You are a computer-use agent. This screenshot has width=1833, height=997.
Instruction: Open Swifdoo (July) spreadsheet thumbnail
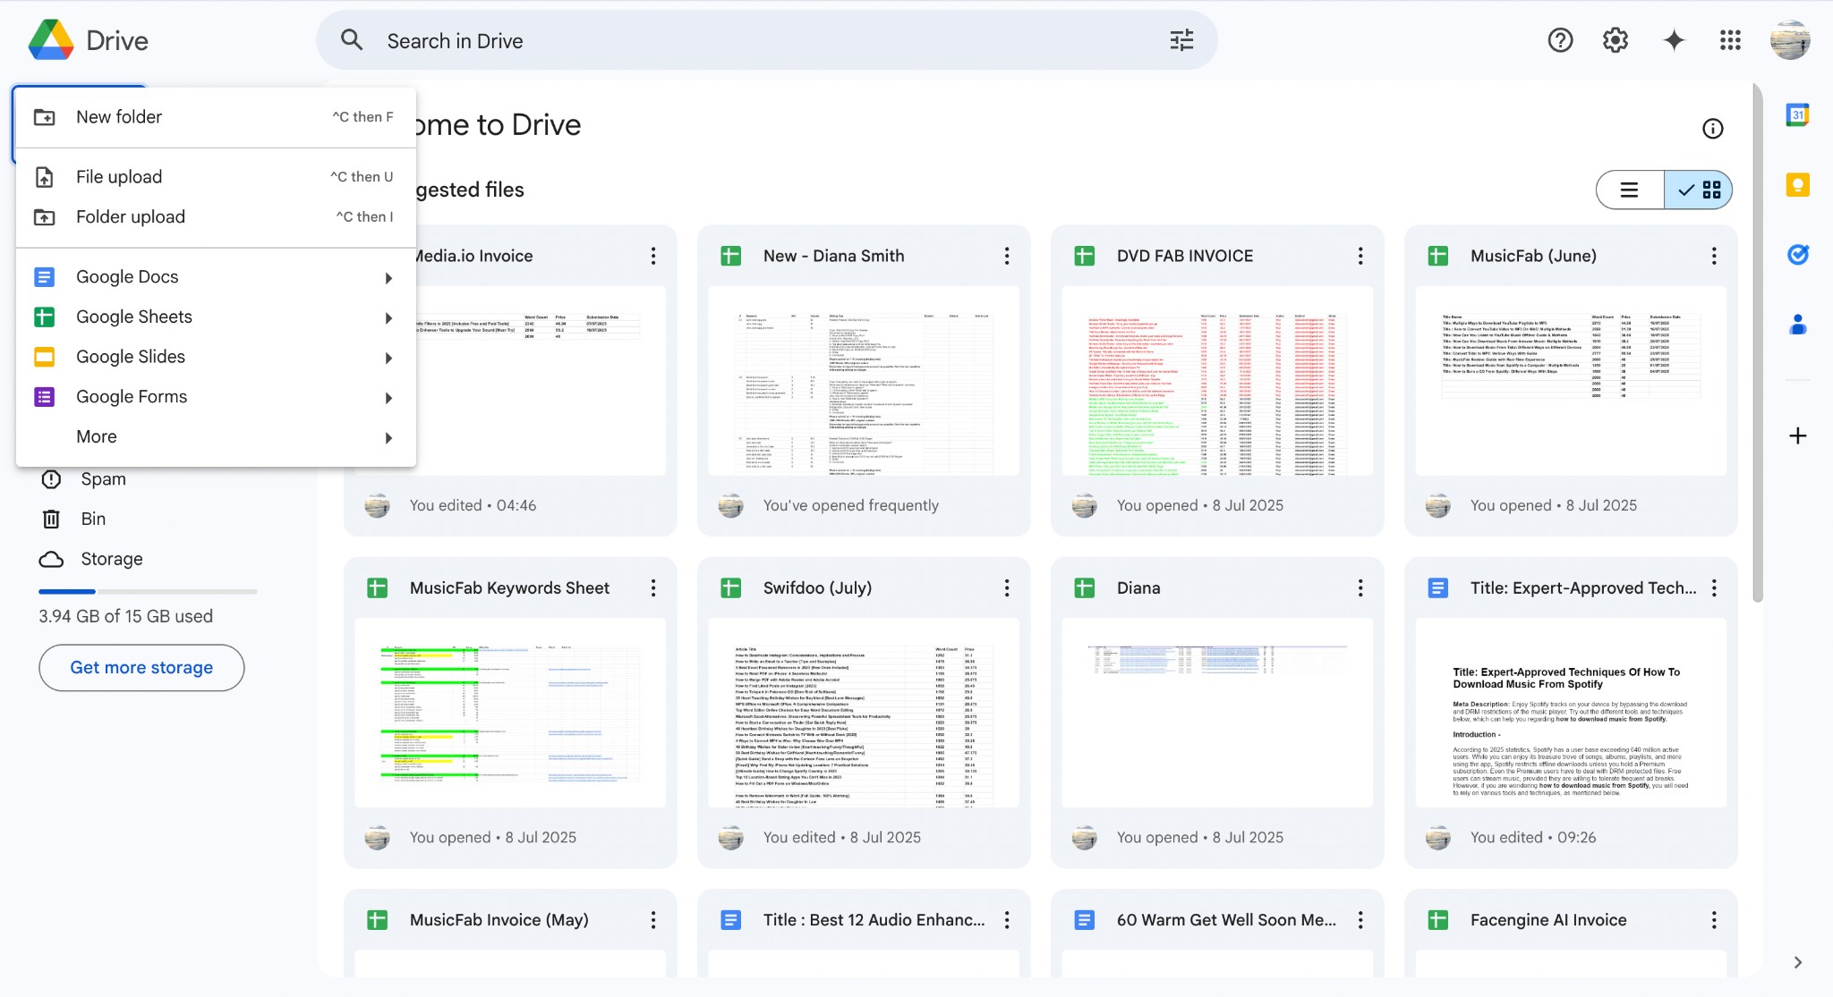pos(864,713)
